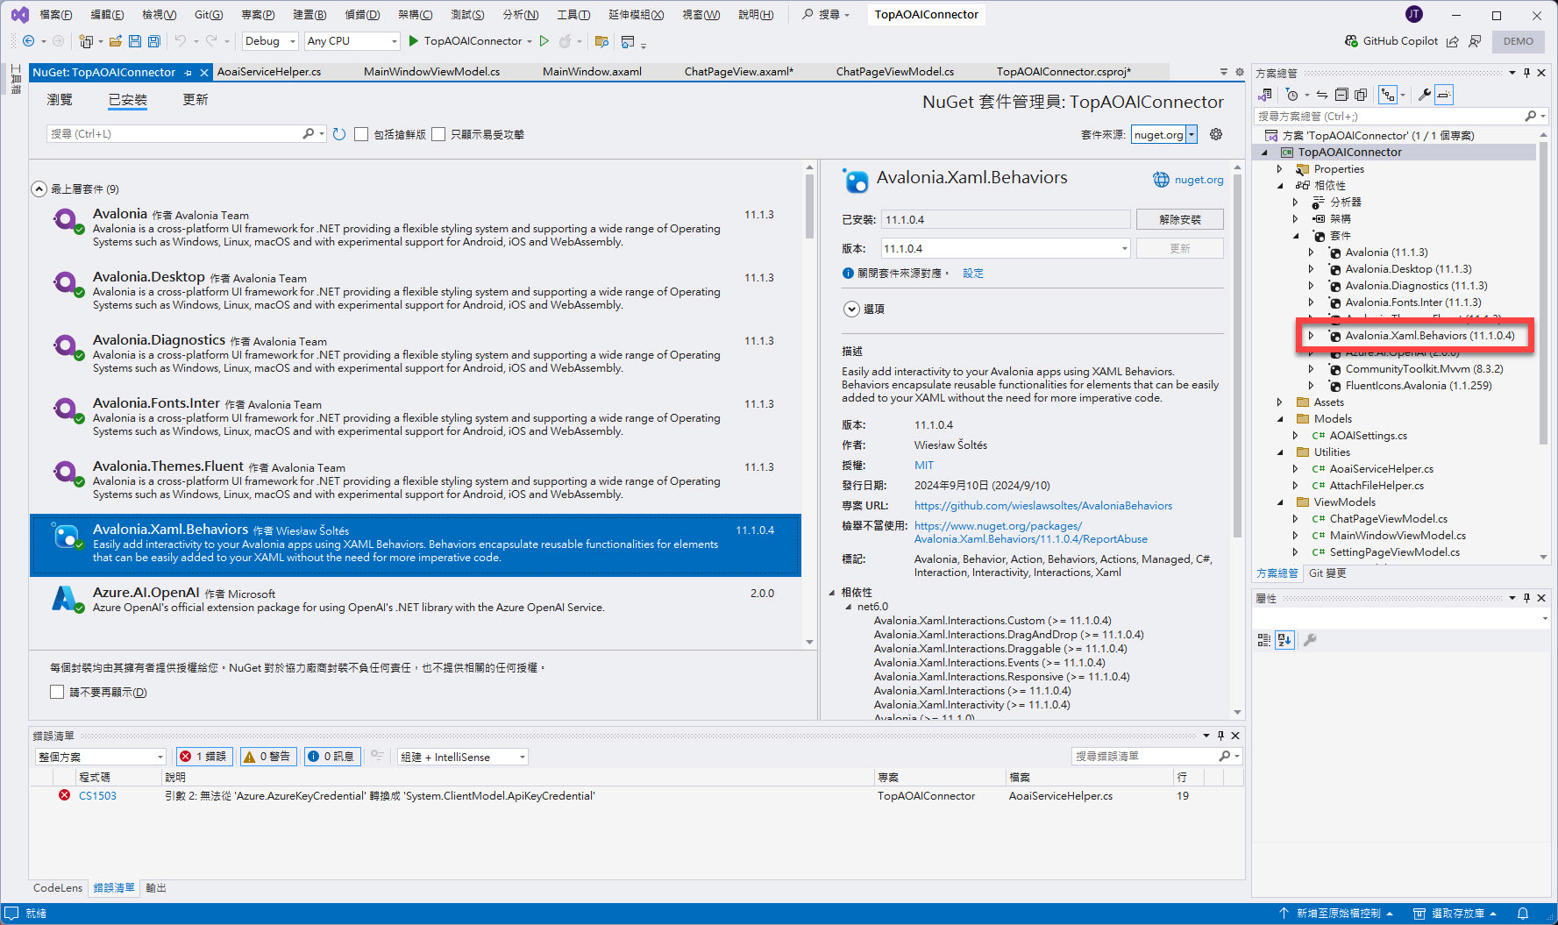Click the CS1503 error code link
This screenshot has height=925, width=1558.
point(97,796)
